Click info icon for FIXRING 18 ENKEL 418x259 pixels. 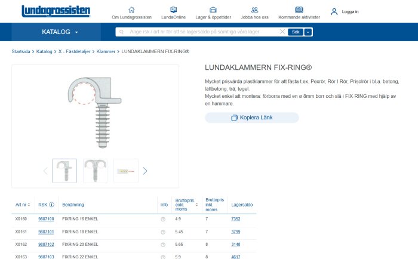point(163,232)
